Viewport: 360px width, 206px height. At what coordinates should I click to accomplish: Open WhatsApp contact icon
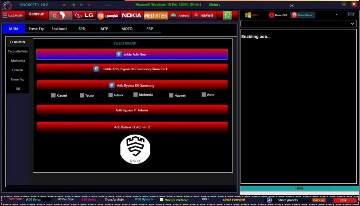pyautogui.click(x=227, y=15)
